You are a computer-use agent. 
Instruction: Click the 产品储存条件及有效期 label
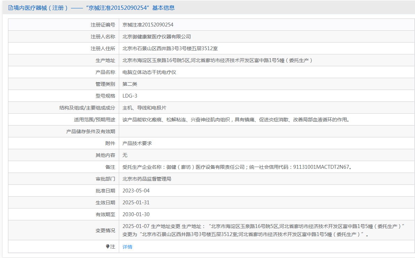[x=91, y=131]
